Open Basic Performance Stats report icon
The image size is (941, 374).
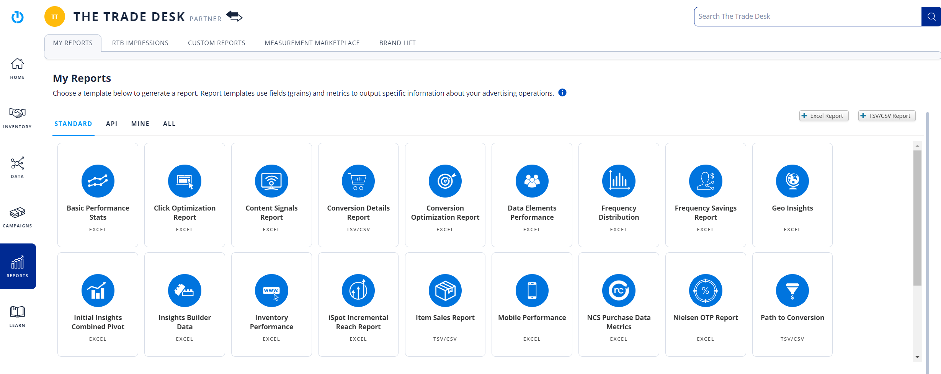coord(98,181)
